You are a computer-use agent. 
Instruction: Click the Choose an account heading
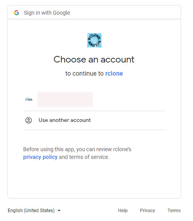pos(94,59)
